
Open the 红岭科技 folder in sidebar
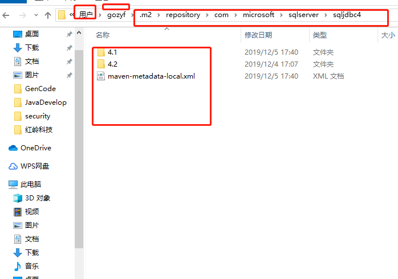[39, 130]
